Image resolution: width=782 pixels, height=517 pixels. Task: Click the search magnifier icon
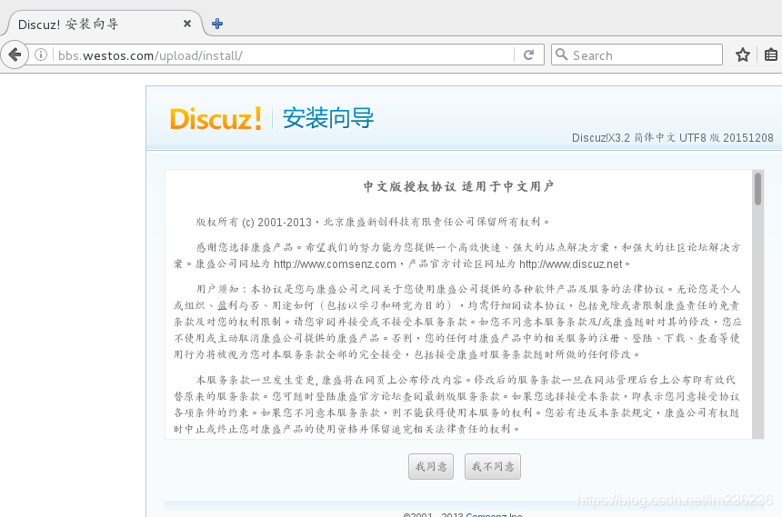pyautogui.click(x=562, y=55)
